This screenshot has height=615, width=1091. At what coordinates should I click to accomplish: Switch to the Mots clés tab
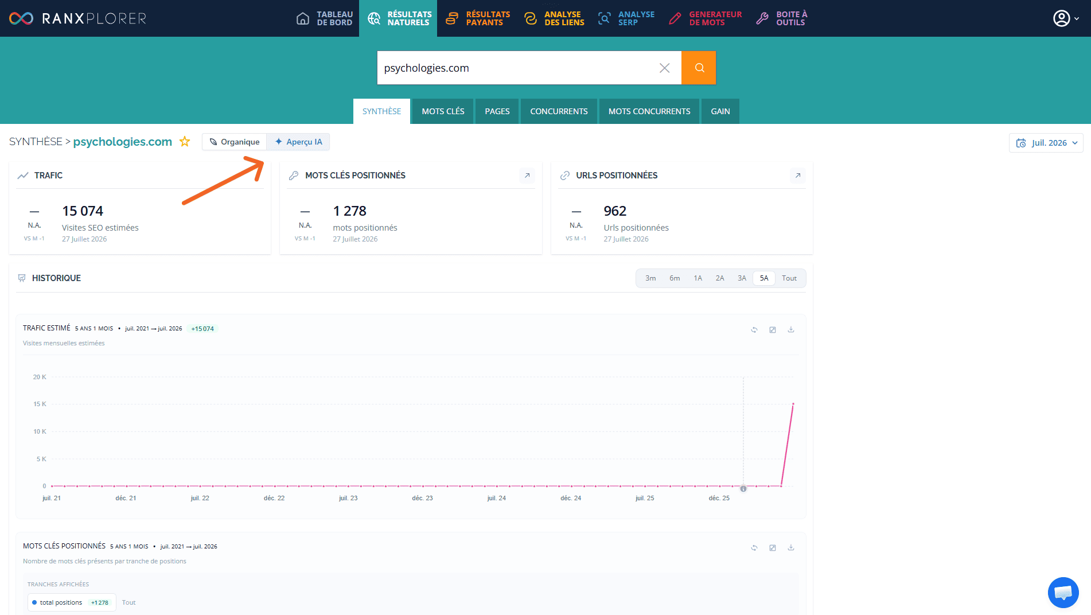click(443, 111)
